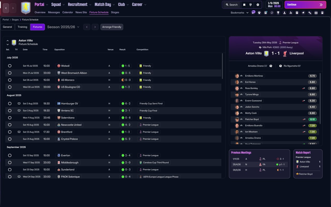Select the Newcastle United fixture radio button

click(10, 125)
